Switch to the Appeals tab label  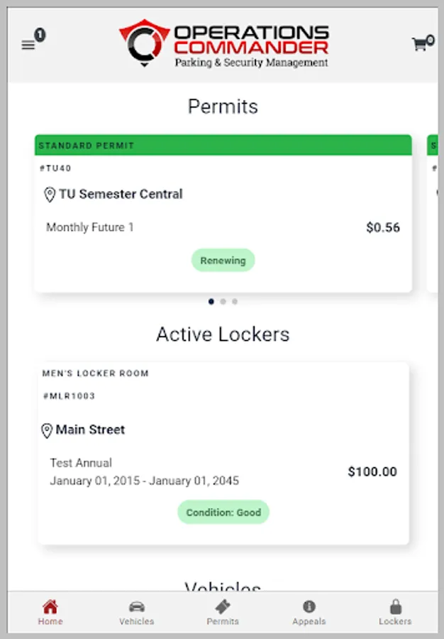point(309,621)
